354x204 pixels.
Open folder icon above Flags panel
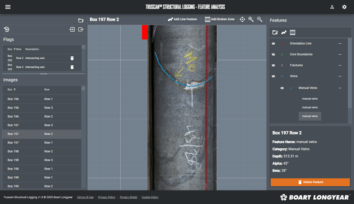81,20
